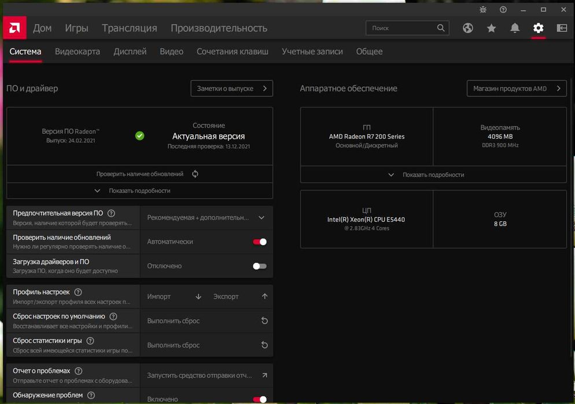Toggle automatic update check switch
Viewport: 575px width, 404px height.
coord(260,242)
